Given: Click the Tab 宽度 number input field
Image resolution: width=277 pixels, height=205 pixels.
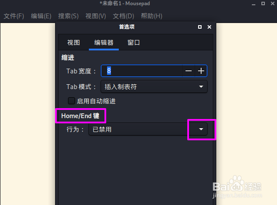Looking at the screenshot, I should point(142,71).
